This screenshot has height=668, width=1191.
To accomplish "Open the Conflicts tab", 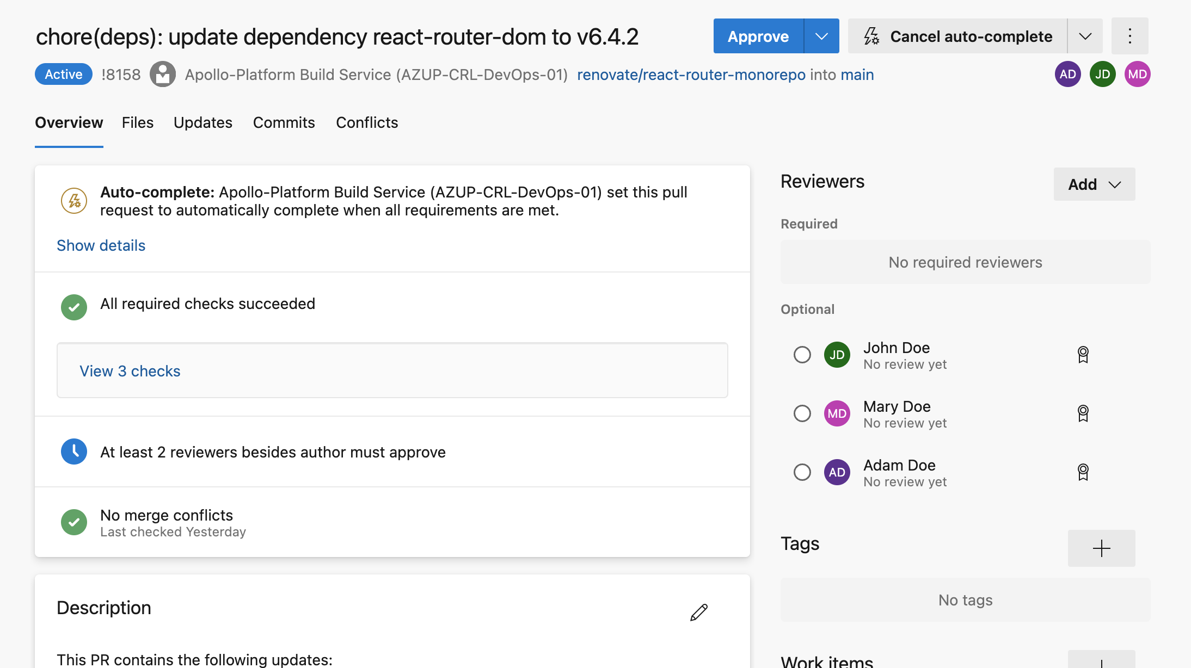I will click(367, 123).
